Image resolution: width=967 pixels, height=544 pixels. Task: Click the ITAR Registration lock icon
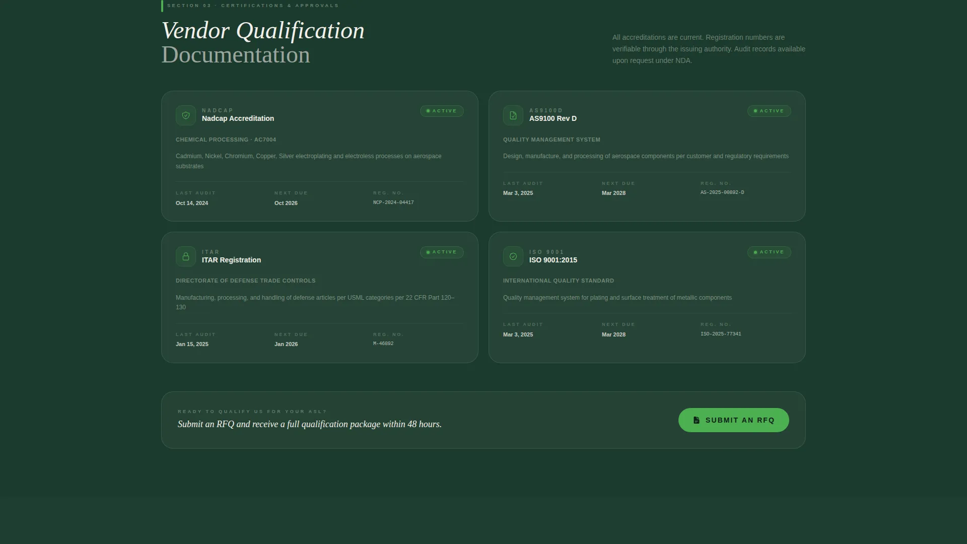click(186, 256)
